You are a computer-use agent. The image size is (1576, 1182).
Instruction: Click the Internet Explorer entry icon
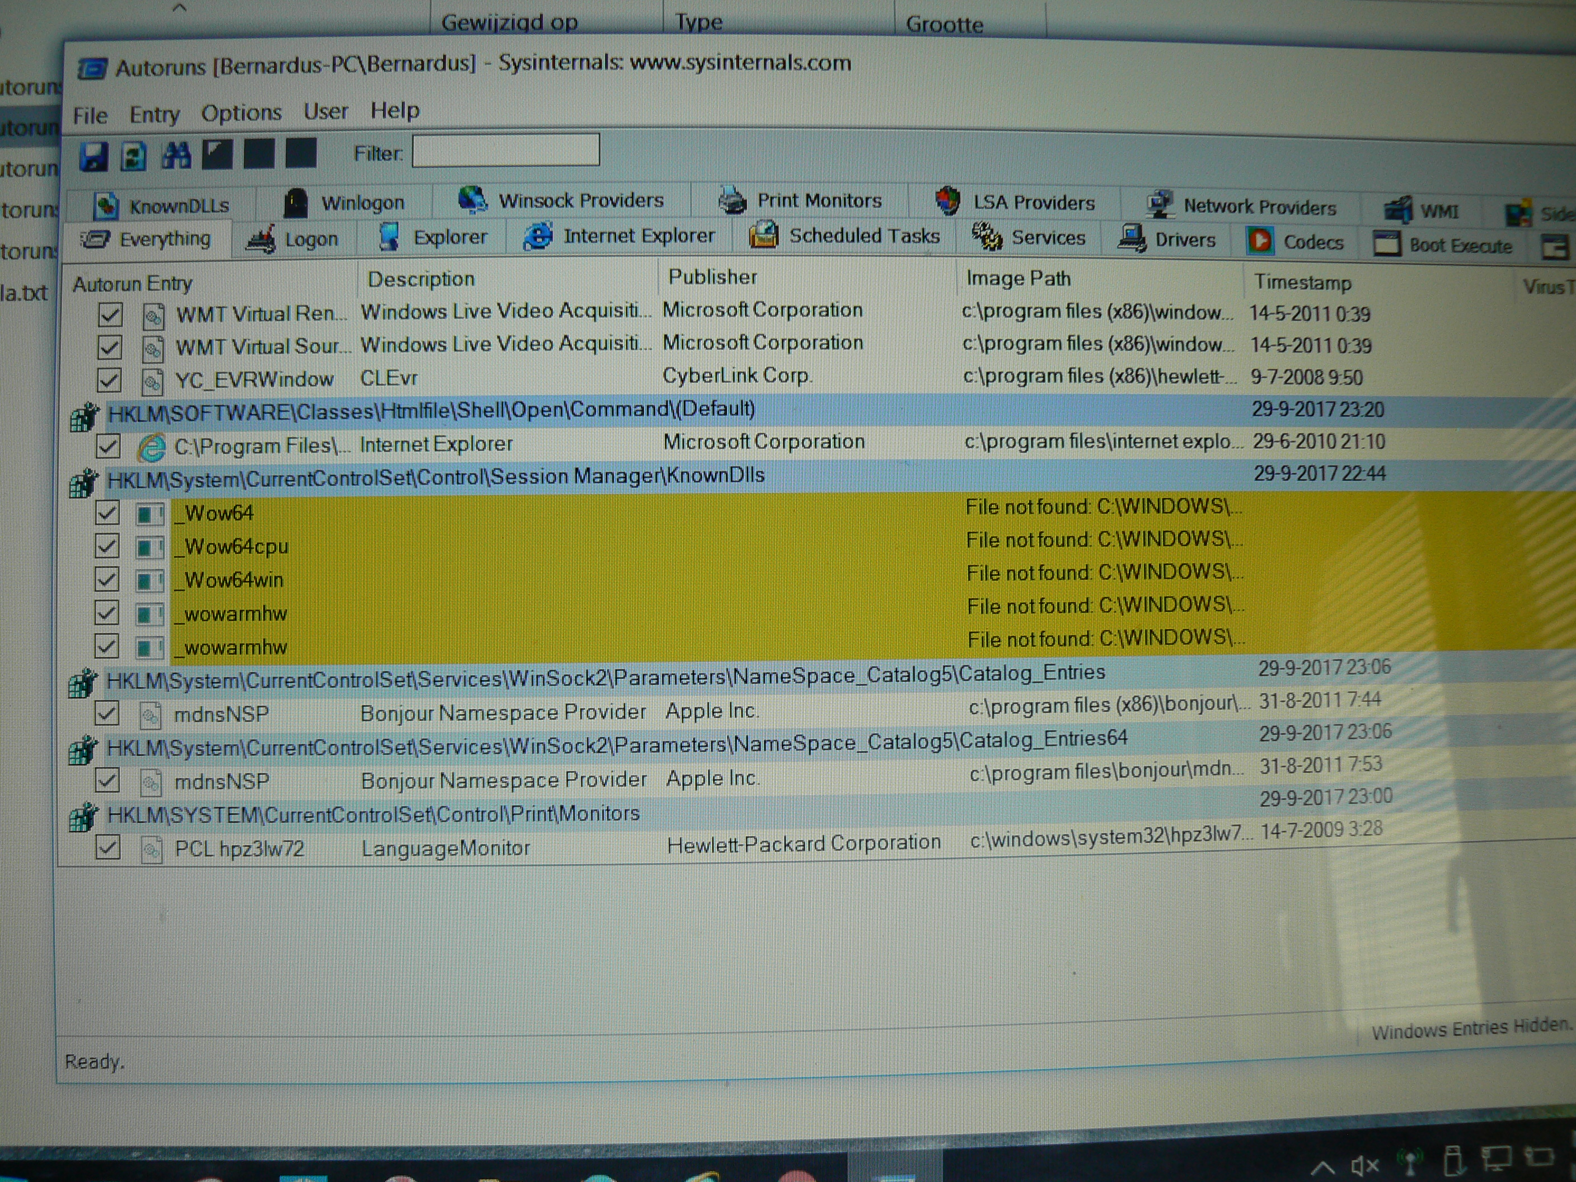coord(152,447)
